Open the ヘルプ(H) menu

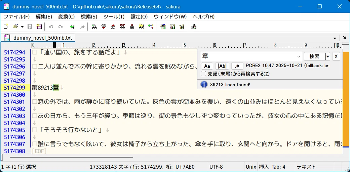tap(203, 17)
